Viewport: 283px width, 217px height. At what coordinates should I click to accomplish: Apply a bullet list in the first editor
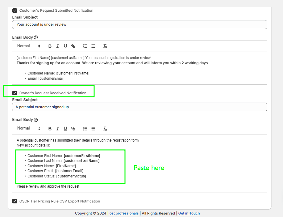[93, 46]
